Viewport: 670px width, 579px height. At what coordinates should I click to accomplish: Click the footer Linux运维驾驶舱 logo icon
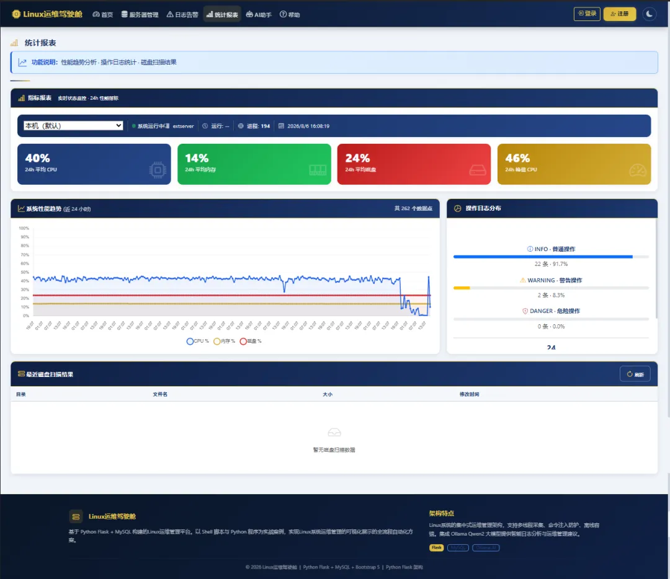click(76, 516)
